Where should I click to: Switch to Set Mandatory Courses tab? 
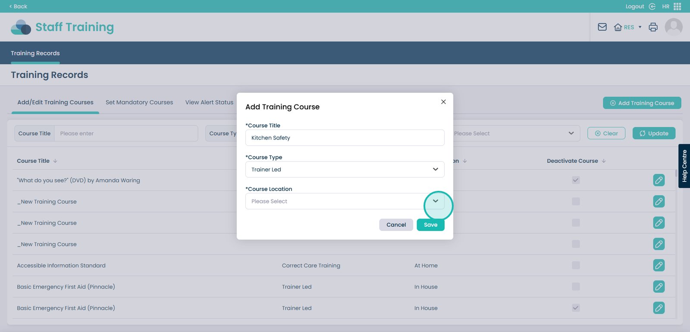139,102
